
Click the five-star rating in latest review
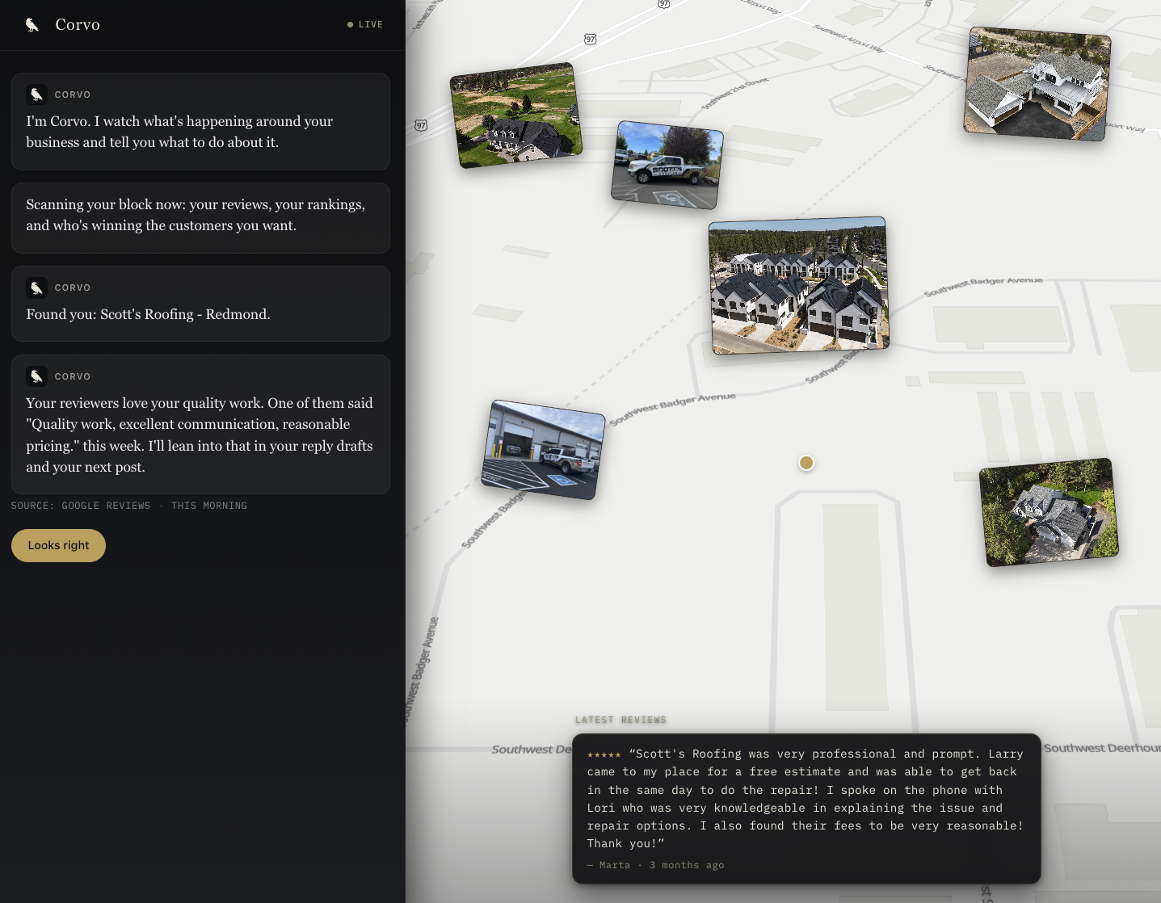(604, 754)
